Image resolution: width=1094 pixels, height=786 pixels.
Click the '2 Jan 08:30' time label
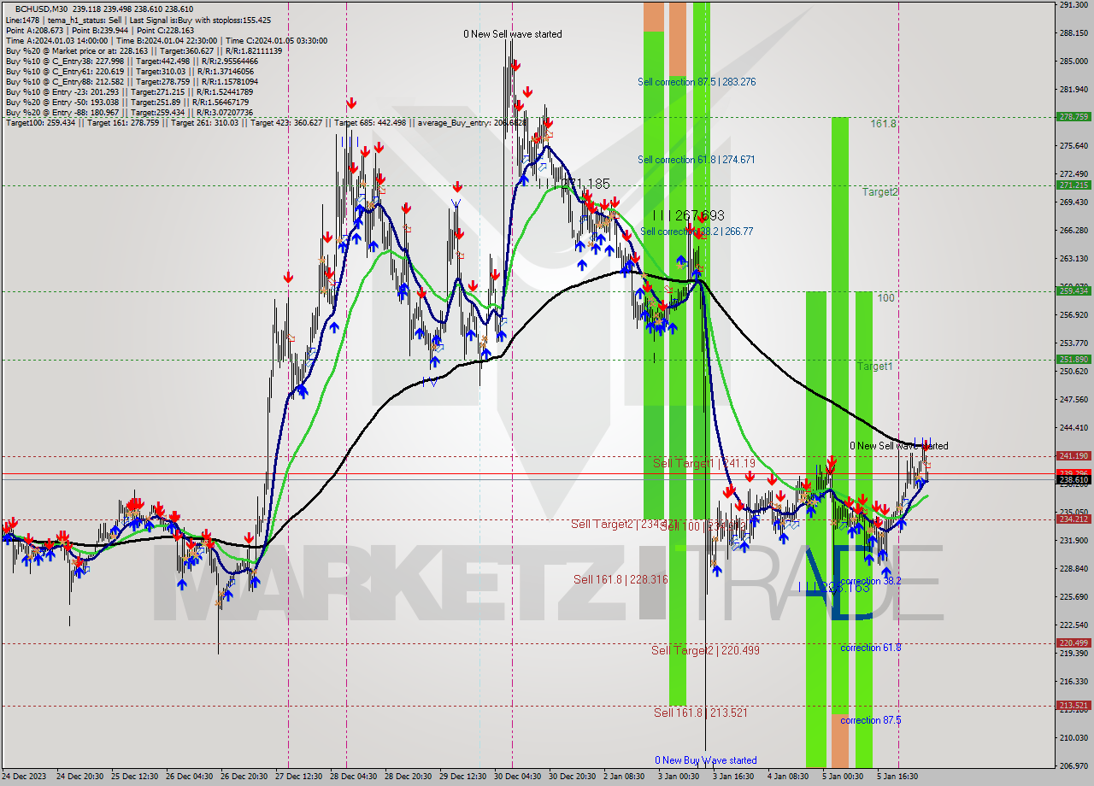624,777
